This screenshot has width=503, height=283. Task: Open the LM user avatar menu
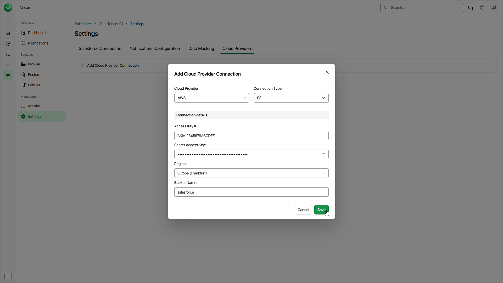click(494, 8)
